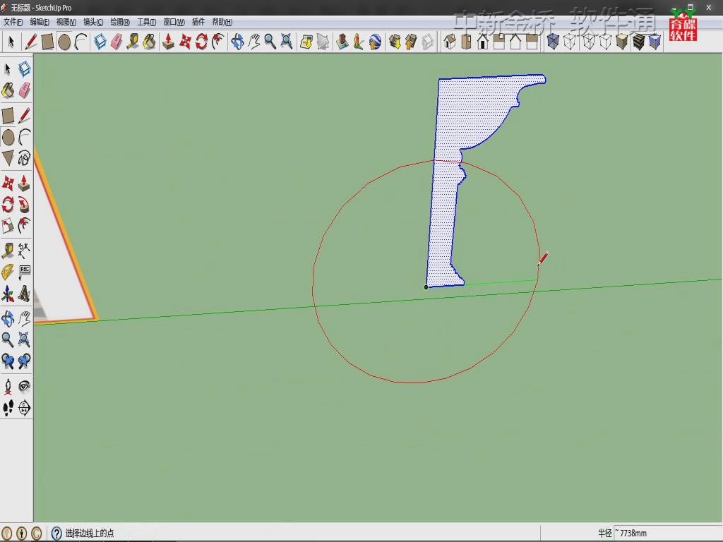723x542 pixels.
Task: Enable Monochrome face style
Action: coord(655,42)
